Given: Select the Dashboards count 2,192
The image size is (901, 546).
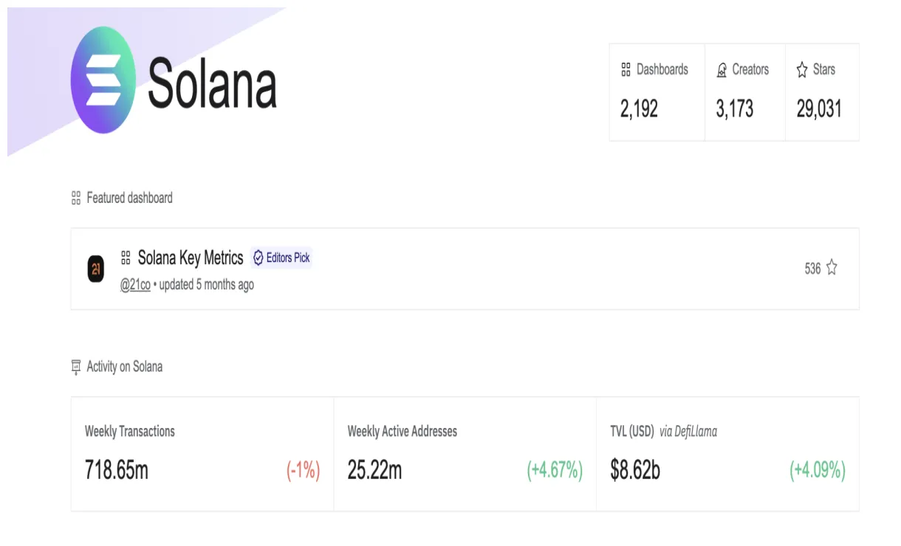Looking at the screenshot, I should pyautogui.click(x=638, y=108).
